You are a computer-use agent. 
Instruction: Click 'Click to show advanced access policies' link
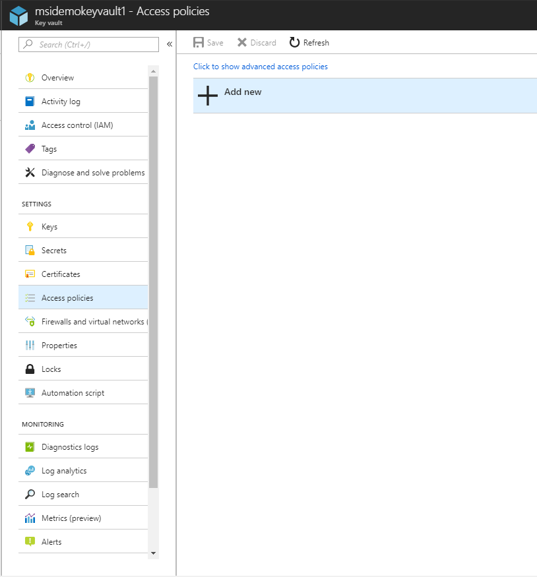[260, 67]
